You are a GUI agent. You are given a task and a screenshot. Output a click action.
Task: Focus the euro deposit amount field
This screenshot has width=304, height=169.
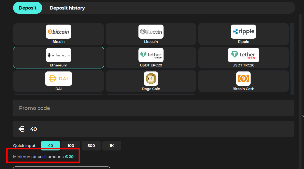(161, 129)
